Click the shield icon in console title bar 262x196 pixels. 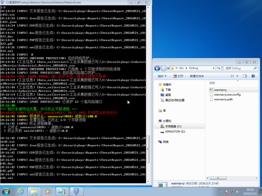pyautogui.click(x=2, y=2)
